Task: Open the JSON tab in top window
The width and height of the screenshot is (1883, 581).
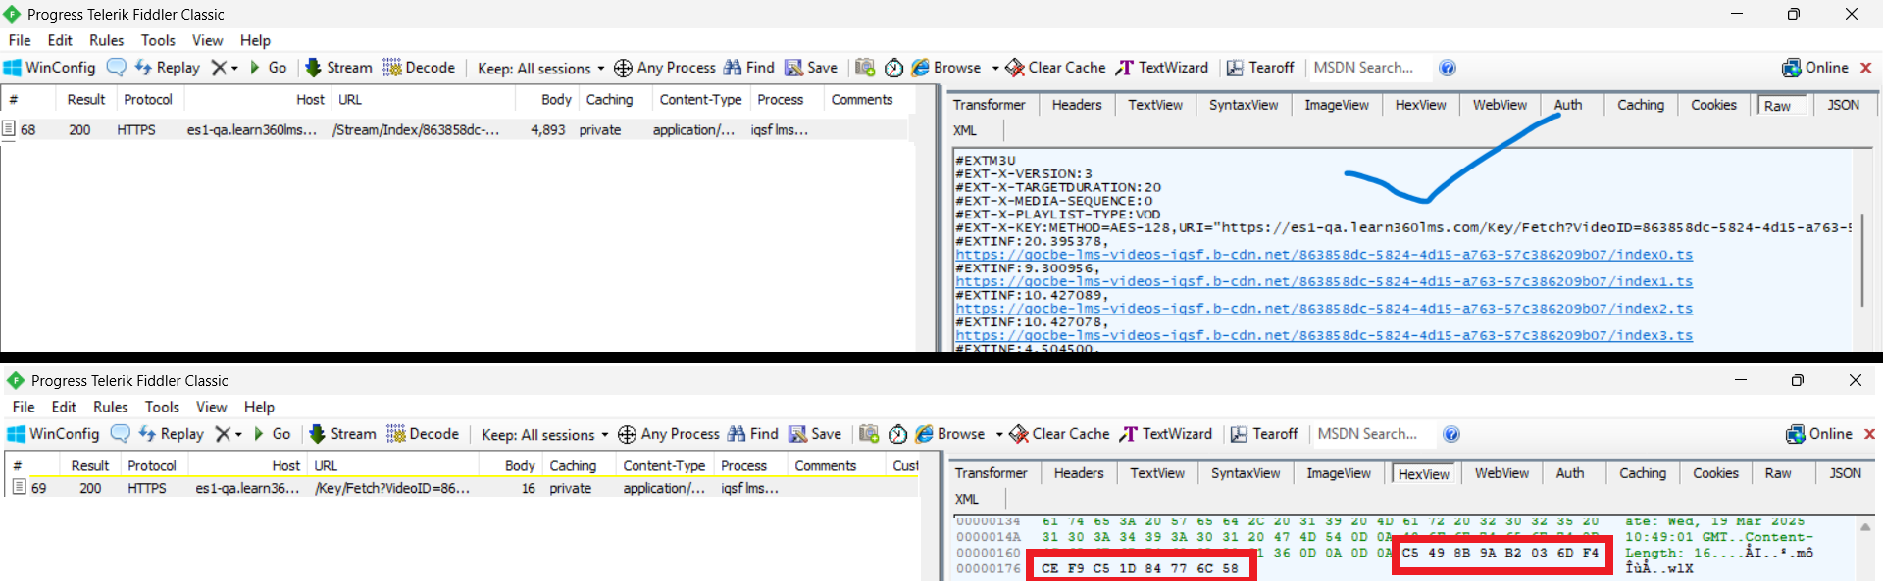Action: point(1843,105)
